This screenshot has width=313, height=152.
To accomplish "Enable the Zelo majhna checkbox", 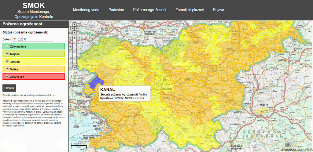I will pyautogui.click(x=7, y=46).
